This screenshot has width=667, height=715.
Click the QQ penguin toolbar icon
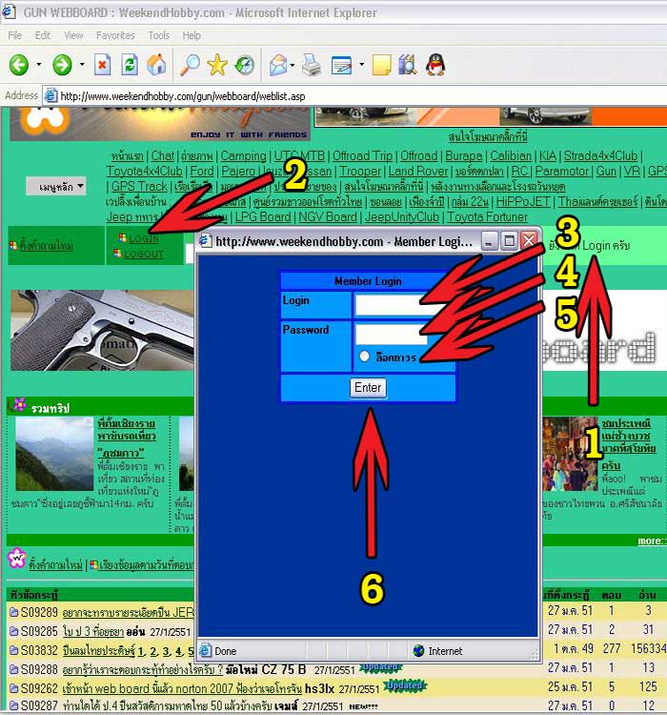(x=435, y=65)
